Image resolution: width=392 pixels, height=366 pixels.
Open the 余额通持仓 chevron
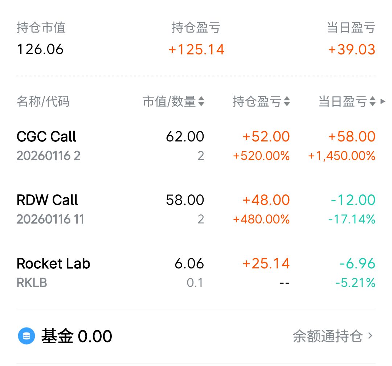pos(370,336)
